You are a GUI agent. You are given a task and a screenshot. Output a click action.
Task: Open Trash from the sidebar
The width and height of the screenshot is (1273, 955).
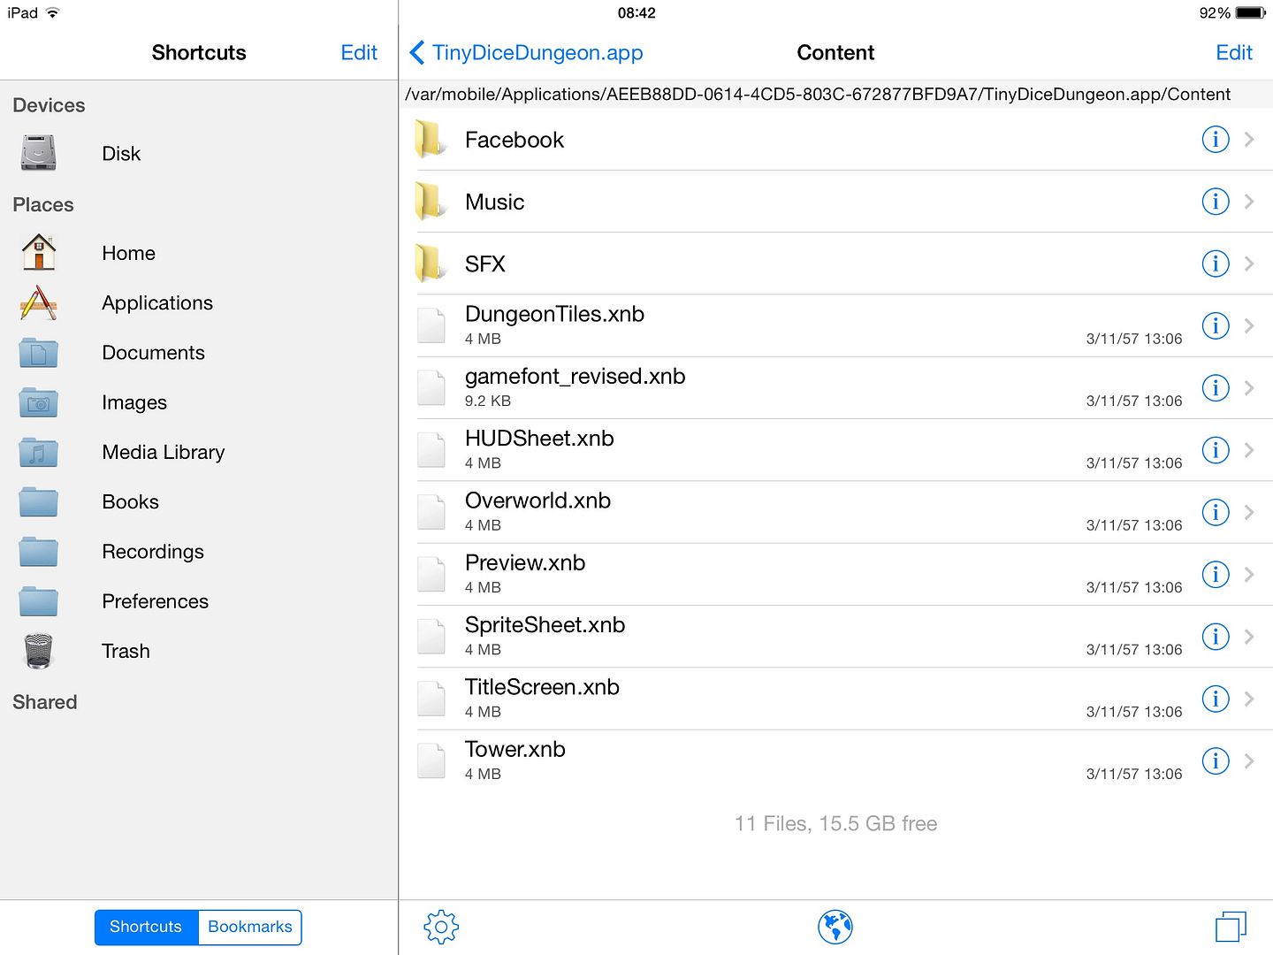click(x=126, y=652)
